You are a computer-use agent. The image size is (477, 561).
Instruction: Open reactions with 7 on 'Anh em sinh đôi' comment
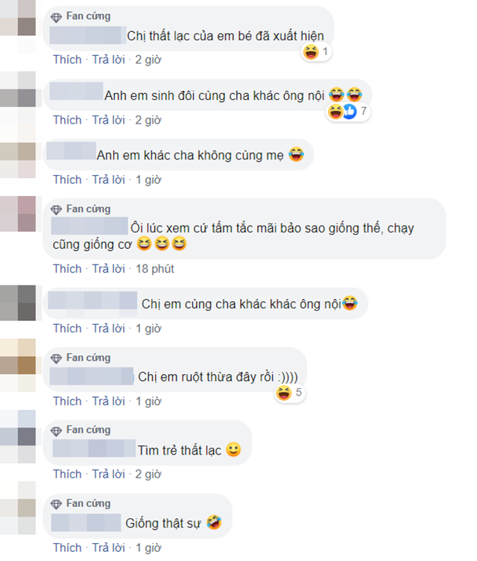click(347, 112)
